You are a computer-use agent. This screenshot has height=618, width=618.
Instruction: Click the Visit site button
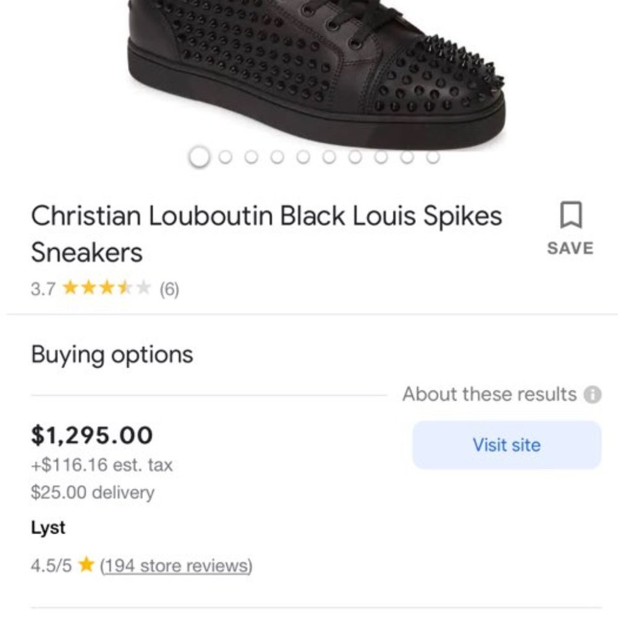coord(506,444)
